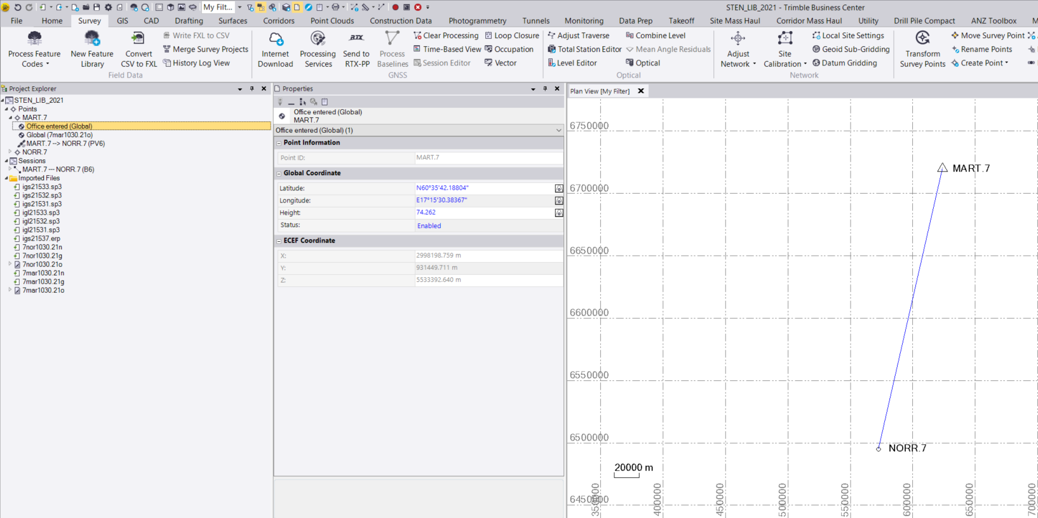Click the Loop Closure button
The width and height of the screenshot is (1038, 518).
[512, 36]
